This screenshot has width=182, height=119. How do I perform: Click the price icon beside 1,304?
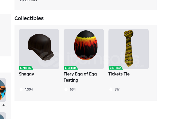point(21,89)
